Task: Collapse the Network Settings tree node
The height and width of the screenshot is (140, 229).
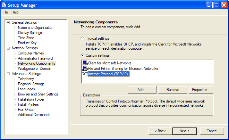Action: (x=8, y=48)
